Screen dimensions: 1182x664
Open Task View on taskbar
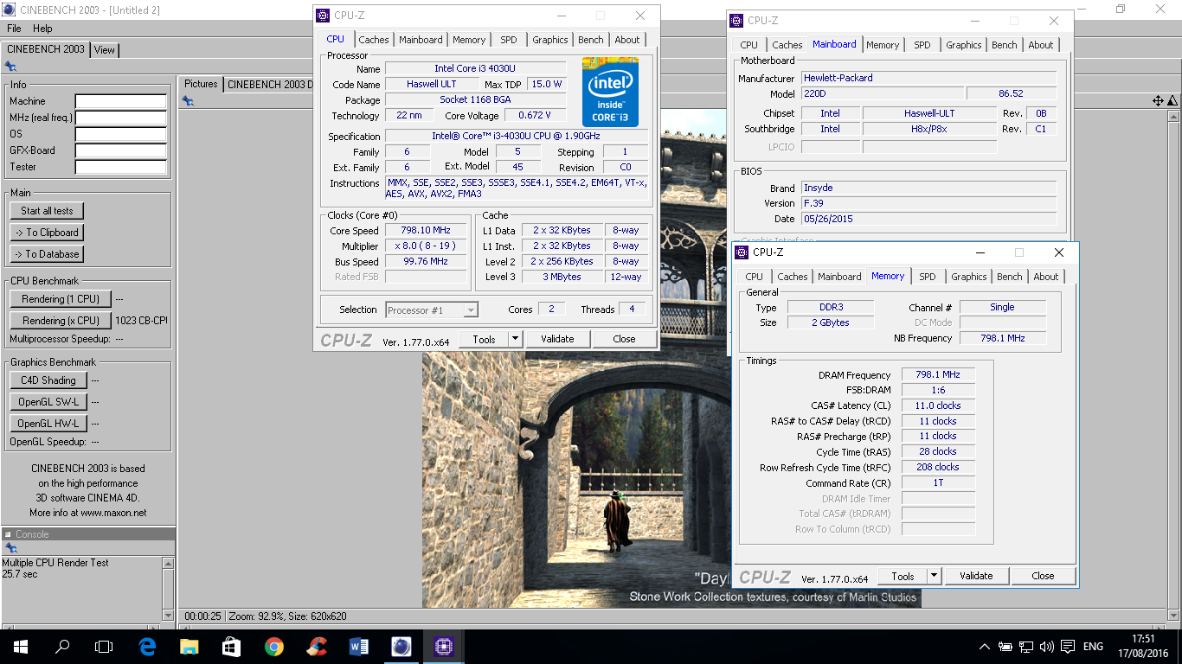[x=104, y=646]
